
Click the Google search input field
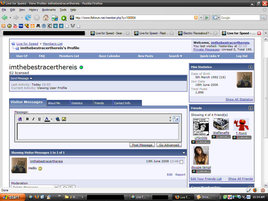(240, 18)
